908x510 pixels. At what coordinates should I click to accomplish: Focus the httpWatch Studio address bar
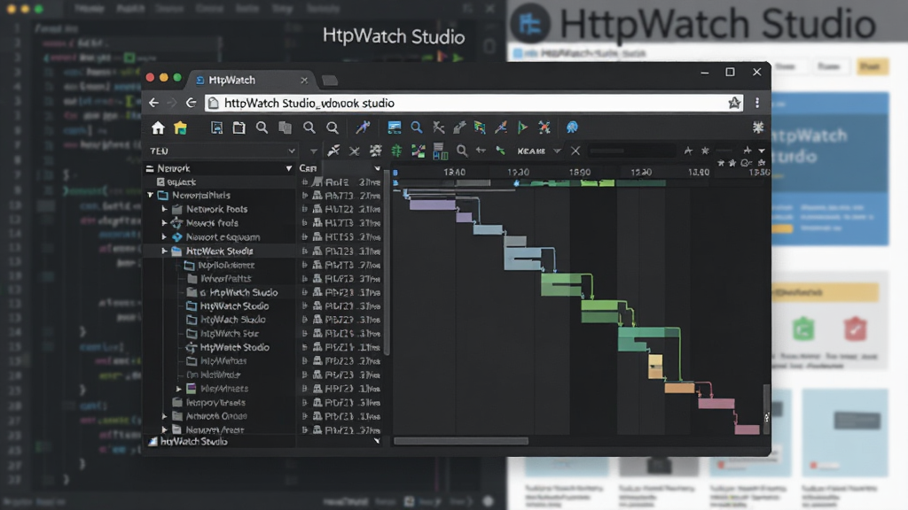pos(472,103)
